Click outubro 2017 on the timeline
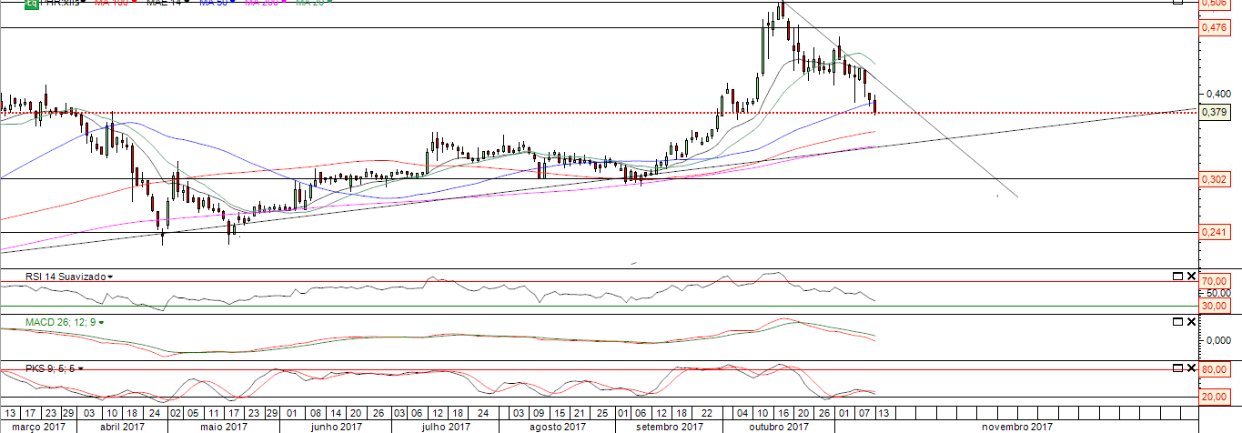 tap(781, 426)
